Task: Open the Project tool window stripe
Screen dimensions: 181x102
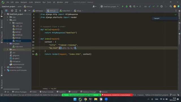Action: (x=2, y=13)
